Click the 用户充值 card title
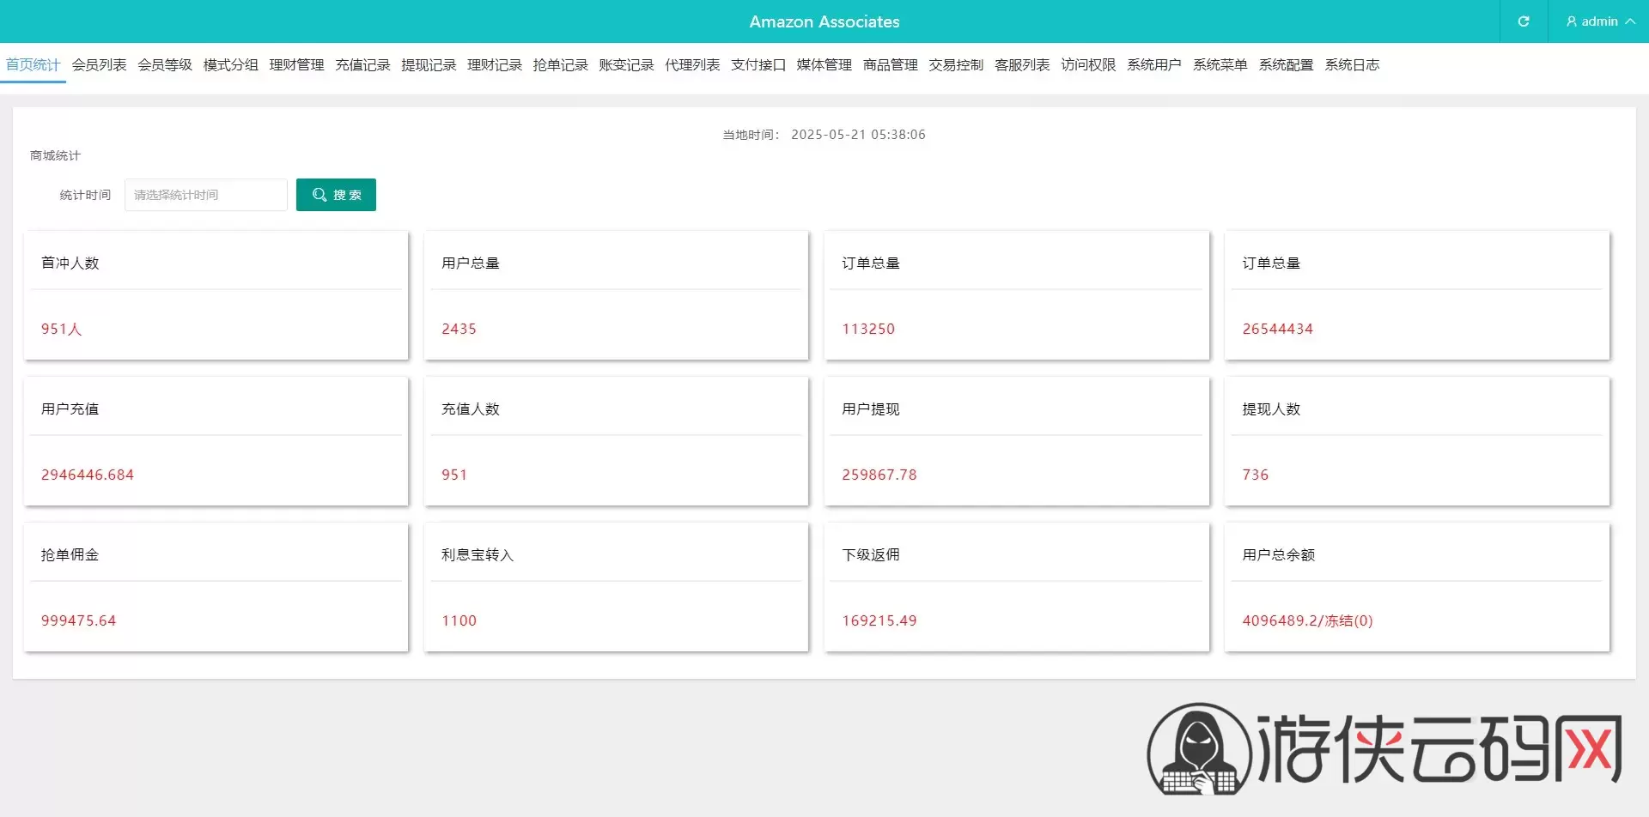The image size is (1649, 817). point(70,409)
